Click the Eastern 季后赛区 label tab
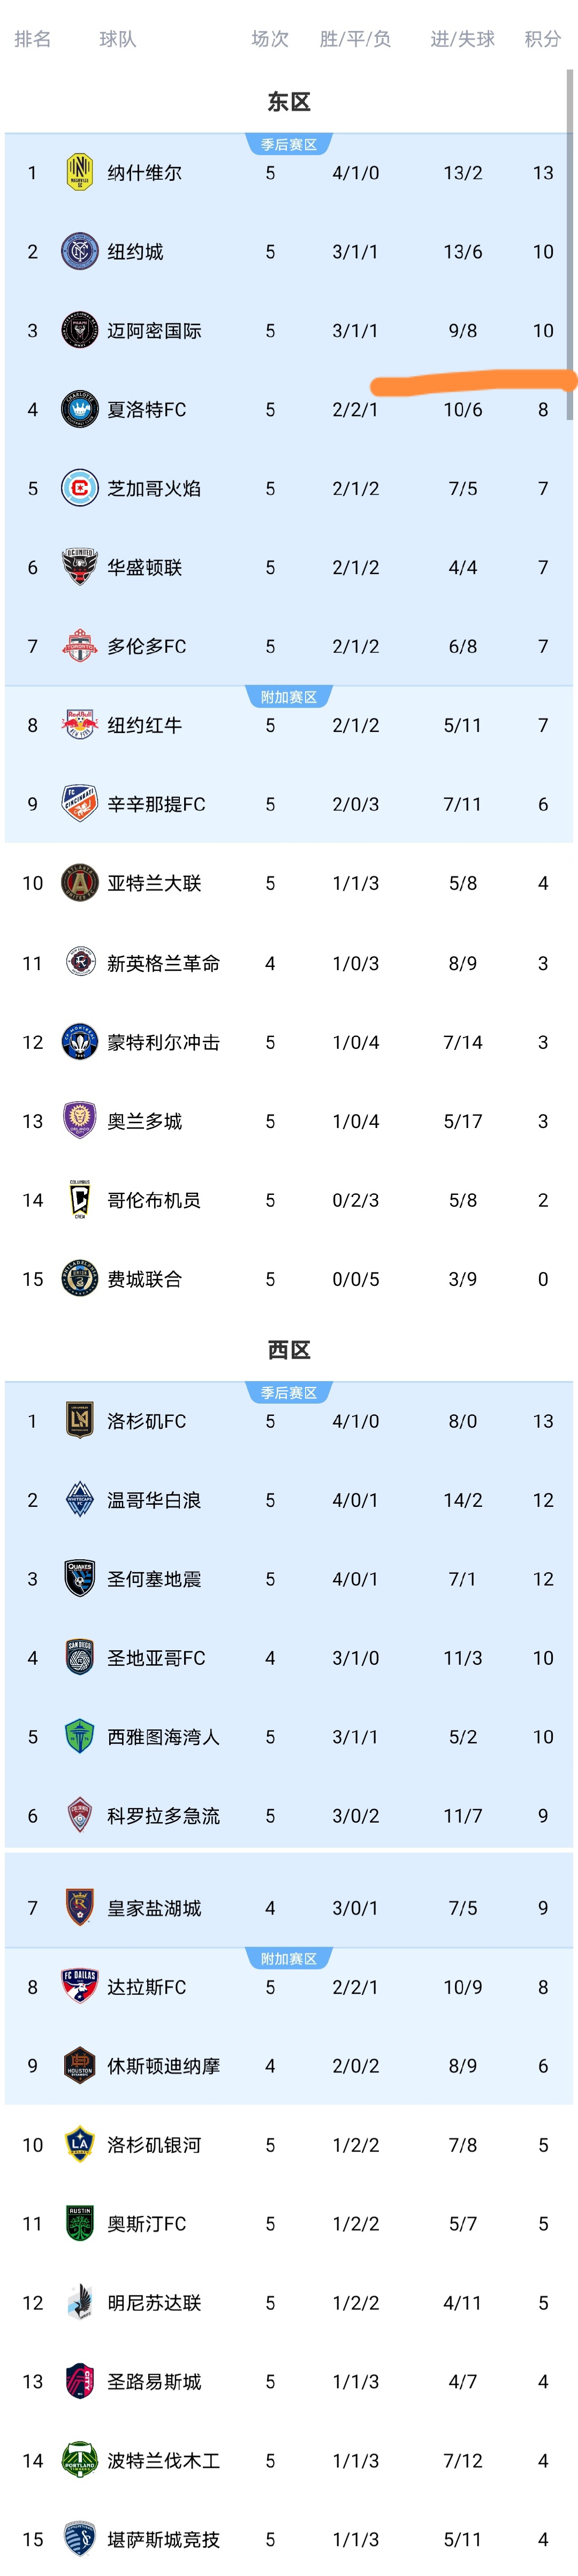 [289, 145]
